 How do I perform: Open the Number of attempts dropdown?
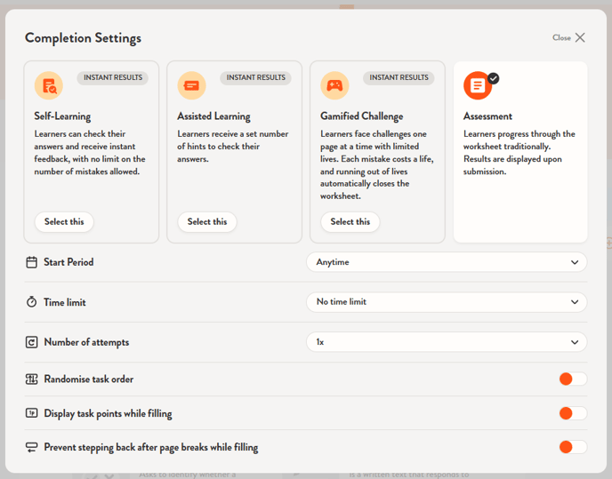[x=447, y=342]
